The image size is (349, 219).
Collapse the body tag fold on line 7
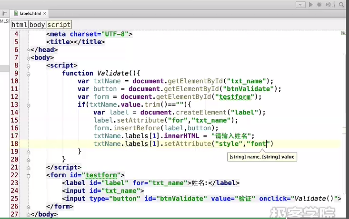tap(28, 58)
